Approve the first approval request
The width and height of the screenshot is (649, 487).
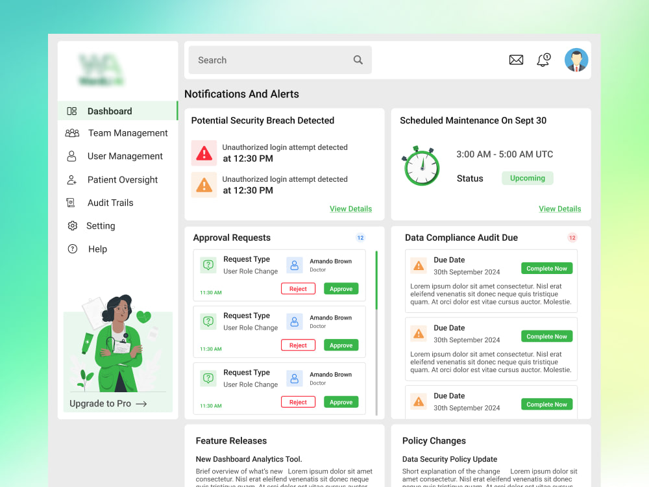click(x=341, y=289)
